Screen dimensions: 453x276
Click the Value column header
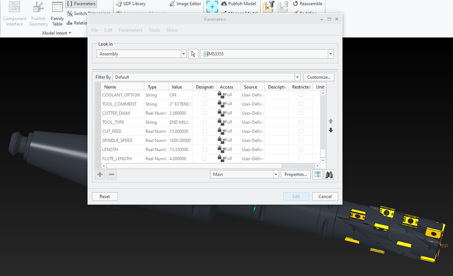[180, 87]
